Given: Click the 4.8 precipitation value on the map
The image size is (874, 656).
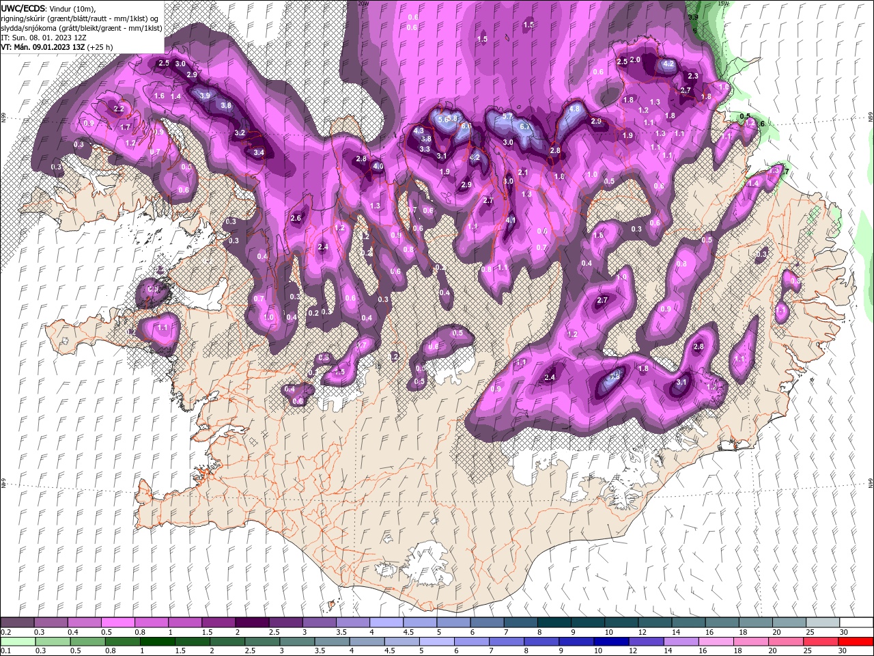Looking at the screenshot, I should coord(574,109).
